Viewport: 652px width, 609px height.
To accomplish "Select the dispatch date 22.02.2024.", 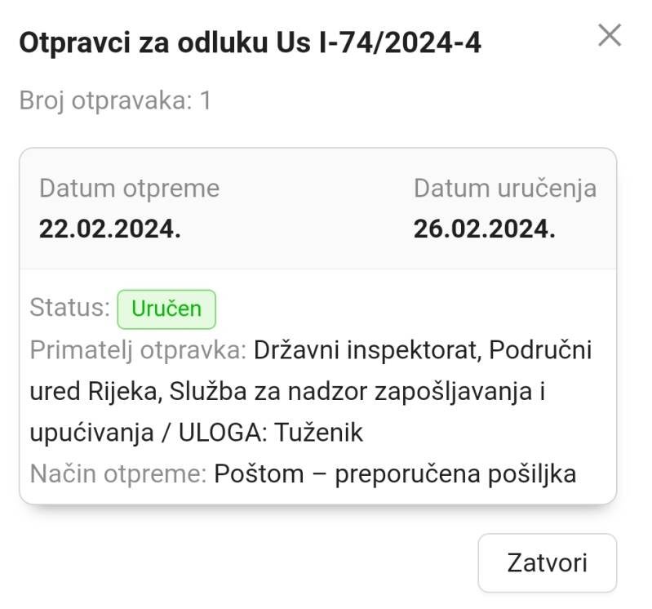I will point(109,229).
